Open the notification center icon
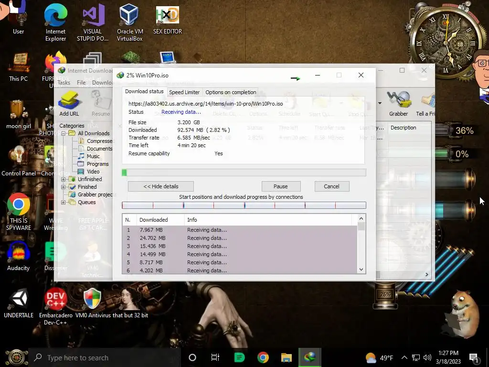This screenshot has height=367, width=489. click(x=474, y=358)
